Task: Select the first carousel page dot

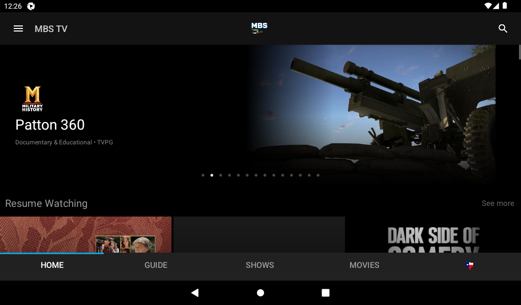Action: coord(203,175)
